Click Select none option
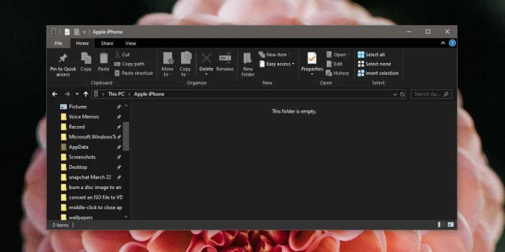Image resolution: width=505 pixels, height=252 pixels. pyautogui.click(x=374, y=64)
